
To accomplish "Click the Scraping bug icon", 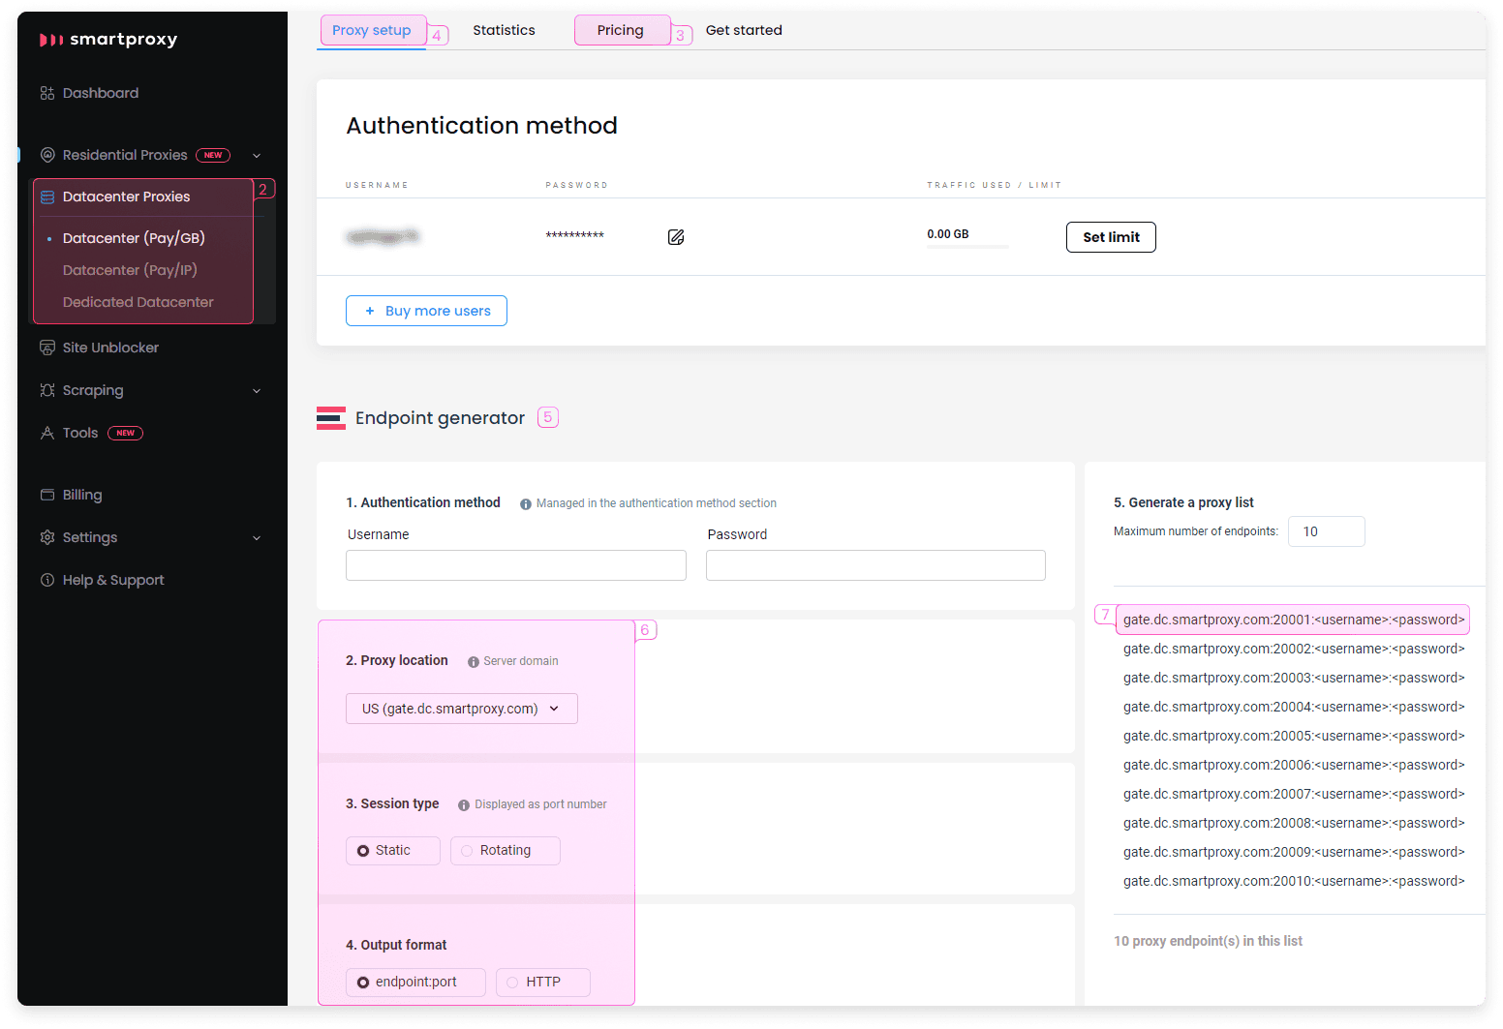I will click(46, 390).
